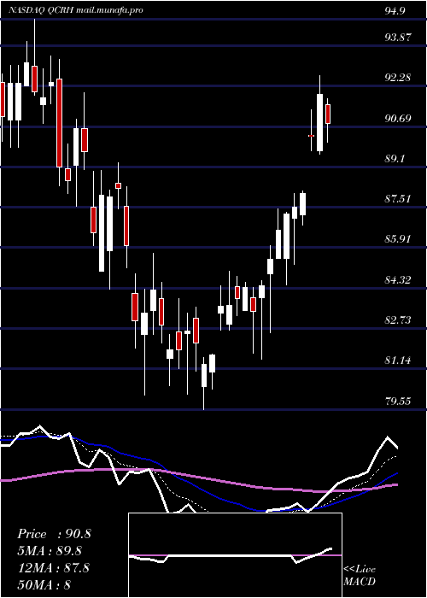The height and width of the screenshot is (598, 427).
Task: Select the 89.1 price axis label
Action: click(395, 159)
